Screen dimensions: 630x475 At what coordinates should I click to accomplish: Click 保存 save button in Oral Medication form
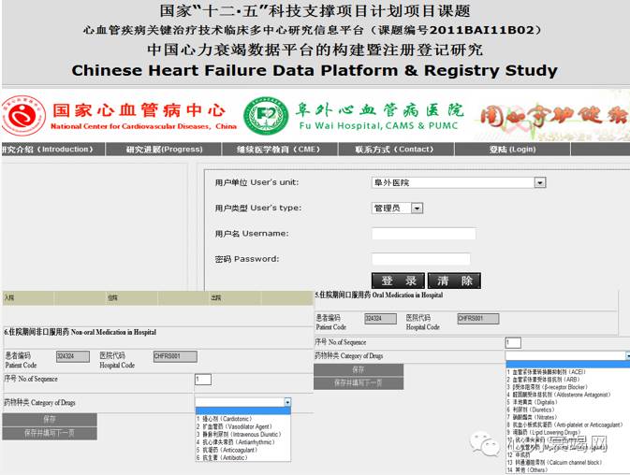click(359, 369)
